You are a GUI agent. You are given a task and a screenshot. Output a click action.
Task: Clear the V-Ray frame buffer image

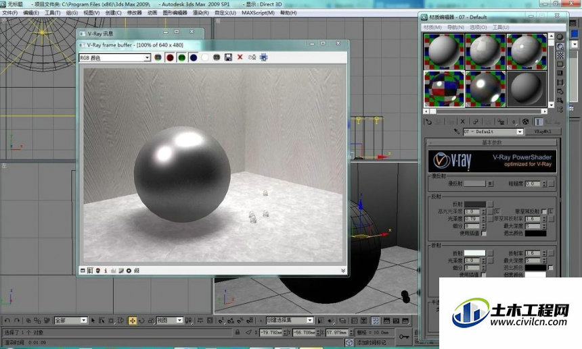(240, 57)
